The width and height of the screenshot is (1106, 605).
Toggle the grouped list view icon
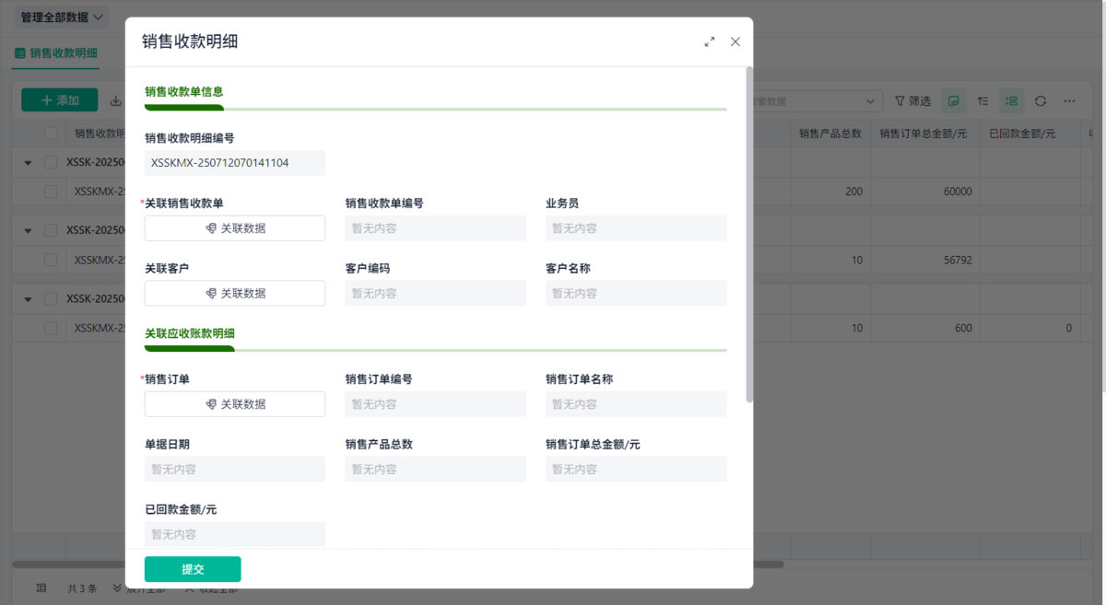(x=1012, y=100)
